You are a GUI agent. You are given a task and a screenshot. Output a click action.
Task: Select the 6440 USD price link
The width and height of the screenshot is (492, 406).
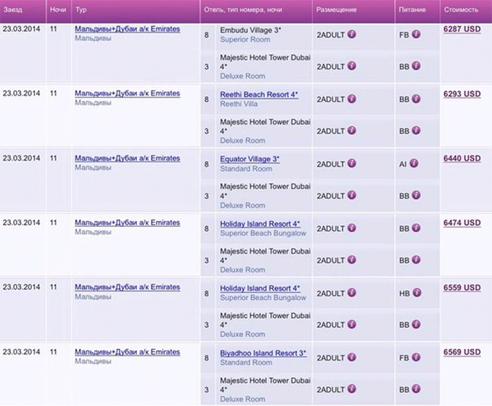pyautogui.click(x=462, y=158)
